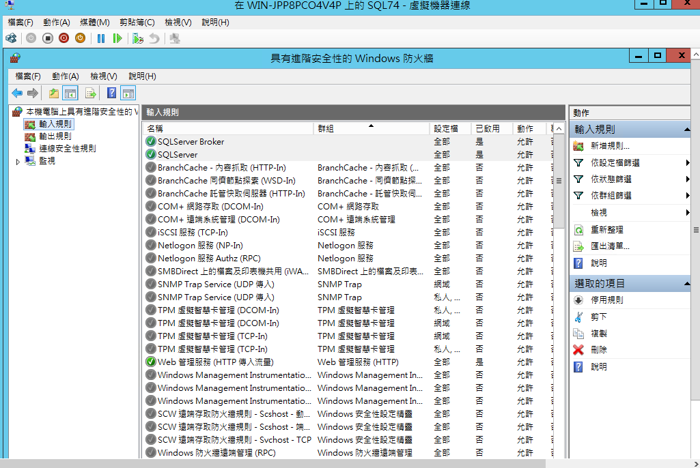Select the SQLServer rule row

click(x=348, y=155)
